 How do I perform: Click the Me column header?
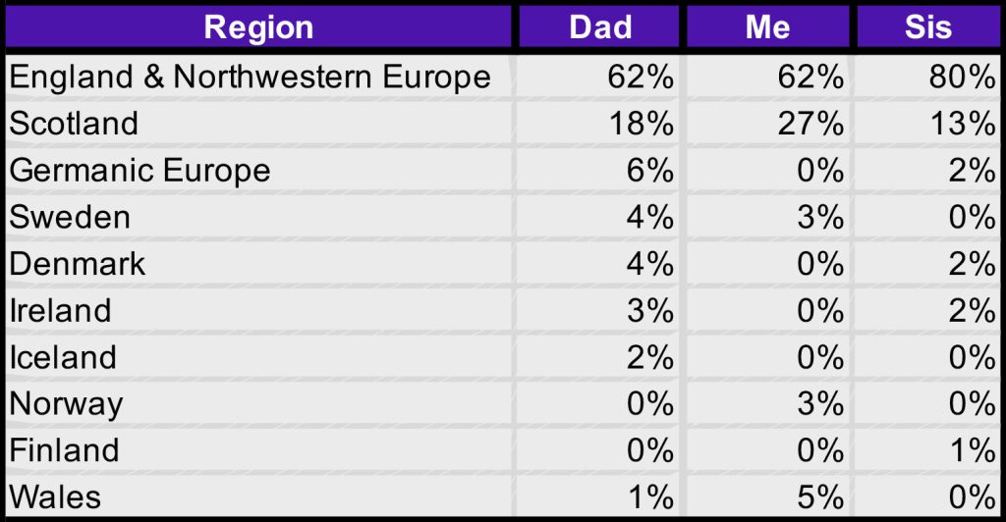[768, 26]
